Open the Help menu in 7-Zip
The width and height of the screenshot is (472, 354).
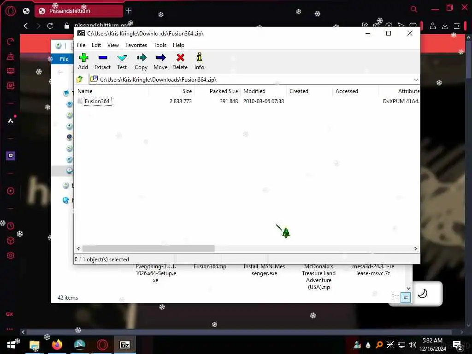[178, 45]
